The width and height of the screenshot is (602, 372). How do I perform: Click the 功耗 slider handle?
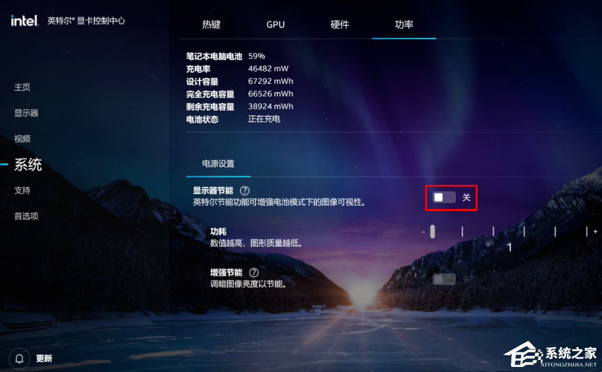pos(432,232)
